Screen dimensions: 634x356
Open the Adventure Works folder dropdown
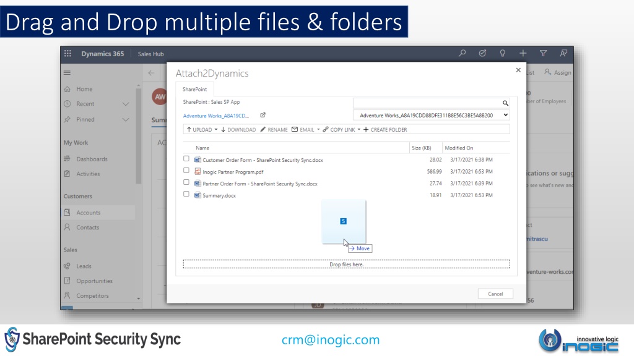[431, 116]
